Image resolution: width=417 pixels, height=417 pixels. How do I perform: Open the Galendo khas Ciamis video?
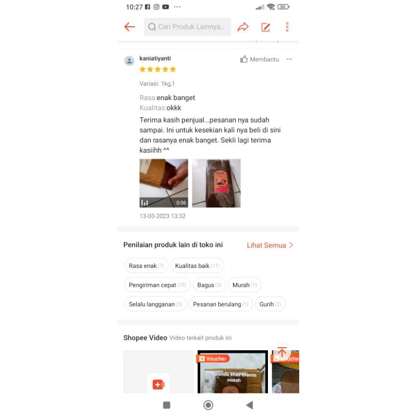(x=232, y=372)
